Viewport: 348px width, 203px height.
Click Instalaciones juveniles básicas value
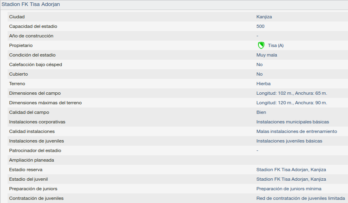point(289,141)
